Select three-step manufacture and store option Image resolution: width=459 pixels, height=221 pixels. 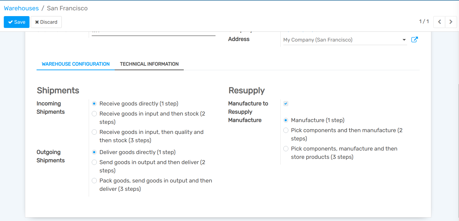click(x=286, y=149)
